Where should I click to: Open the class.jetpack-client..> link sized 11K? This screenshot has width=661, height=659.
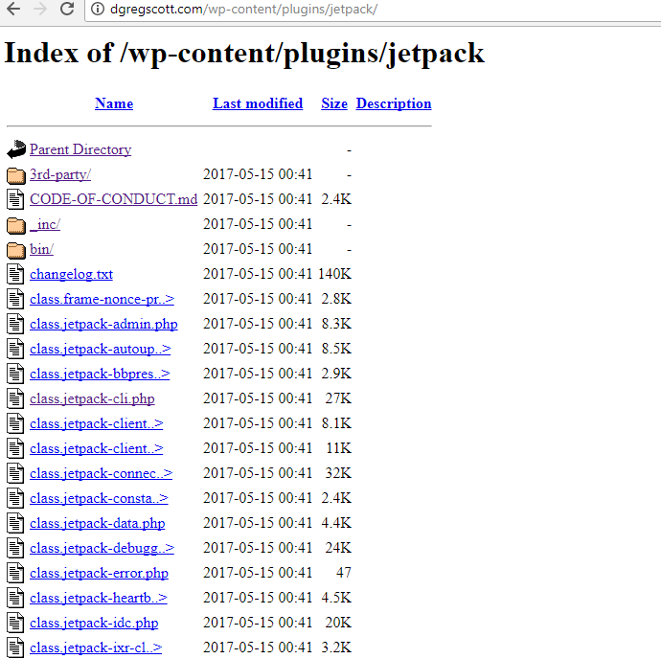point(97,448)
